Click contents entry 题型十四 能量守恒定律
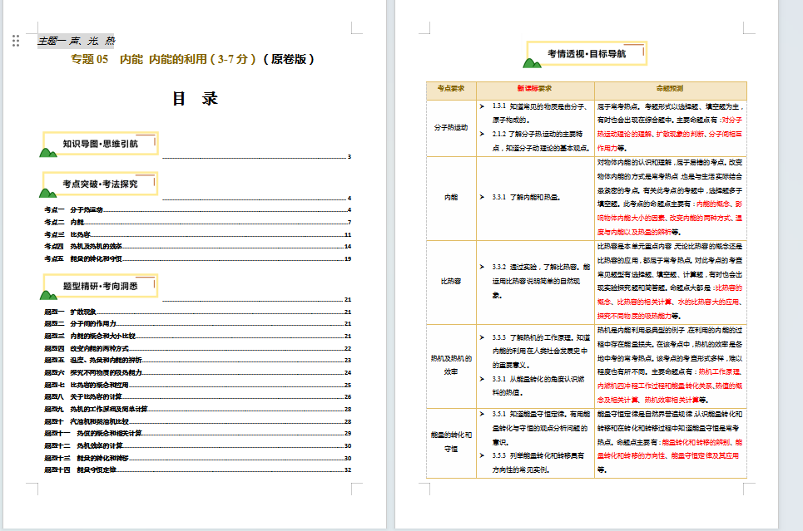Screen dimensions: 803x531 pos(198,470)
